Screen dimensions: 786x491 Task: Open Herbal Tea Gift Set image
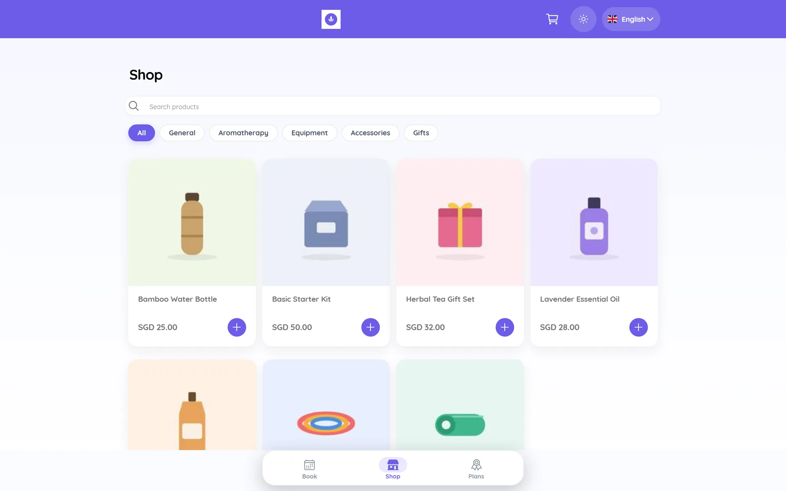[x=460, y=223]
